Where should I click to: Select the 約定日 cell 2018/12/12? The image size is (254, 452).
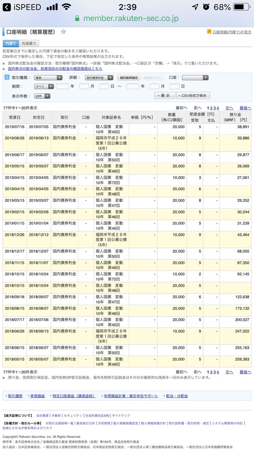tap(38, 234)
